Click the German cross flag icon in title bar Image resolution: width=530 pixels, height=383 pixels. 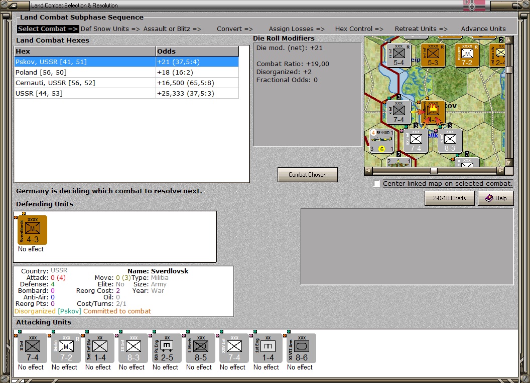click(474, 6)
